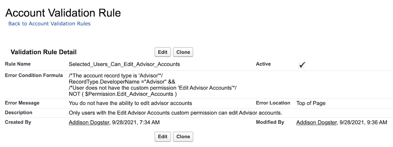
Task: Select the Selected_Users_Can_Edit_Advisor_Accounts rule name text
Action: tap(124, 64)
